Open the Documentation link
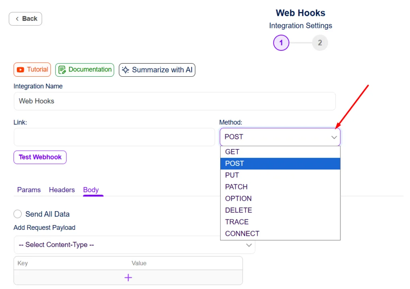410x289 pixels. [85, 70]
